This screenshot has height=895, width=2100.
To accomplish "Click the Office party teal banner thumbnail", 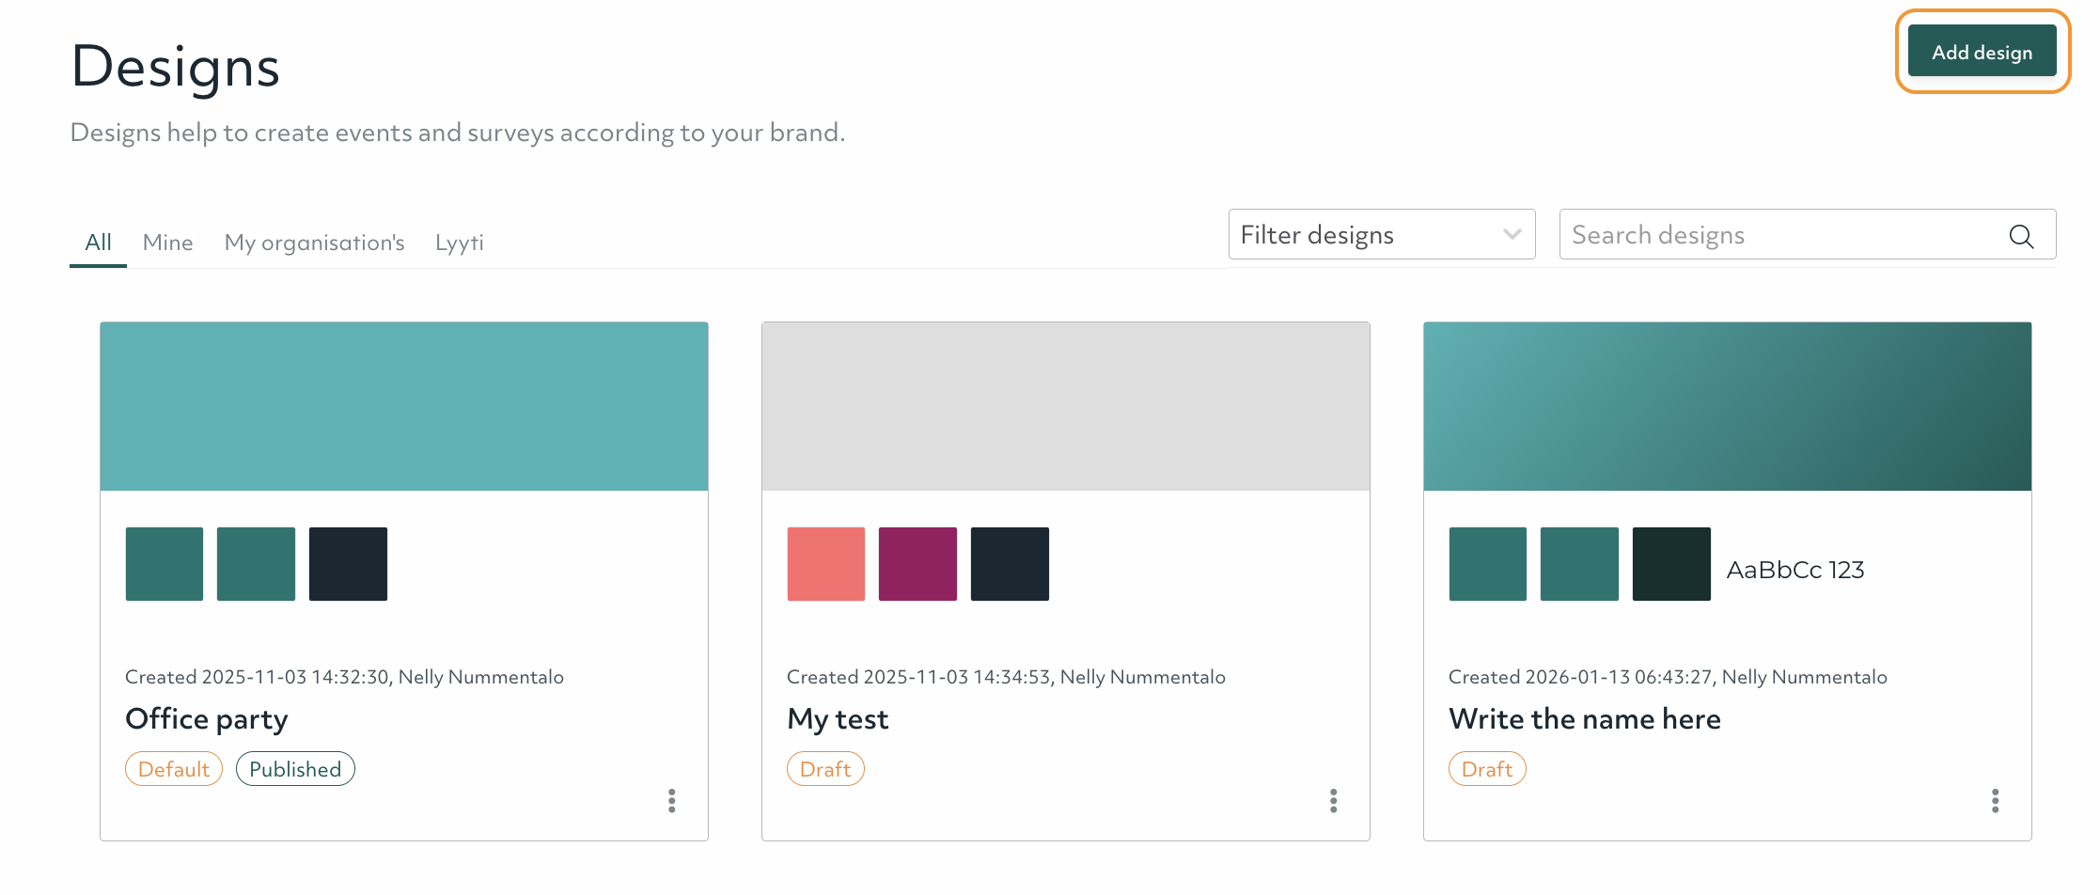I will (404, 406).
